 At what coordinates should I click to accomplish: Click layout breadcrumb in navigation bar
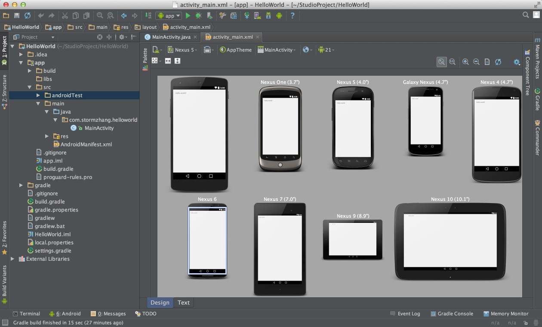tap(146, 27)
